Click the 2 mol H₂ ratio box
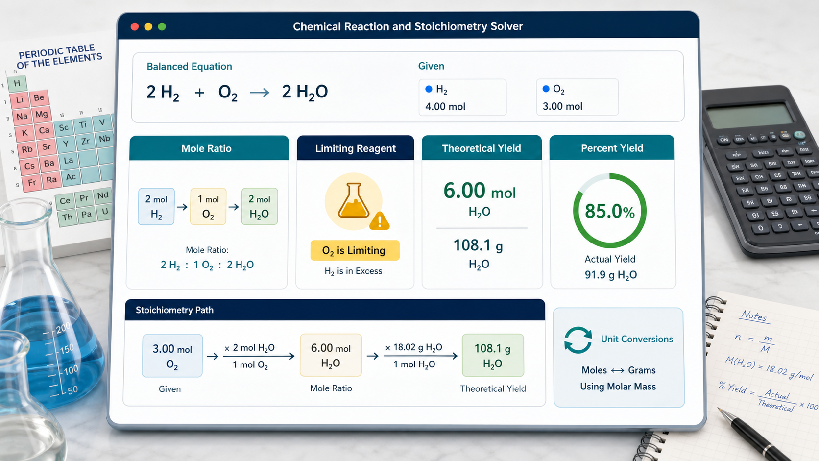 [156, 206]
